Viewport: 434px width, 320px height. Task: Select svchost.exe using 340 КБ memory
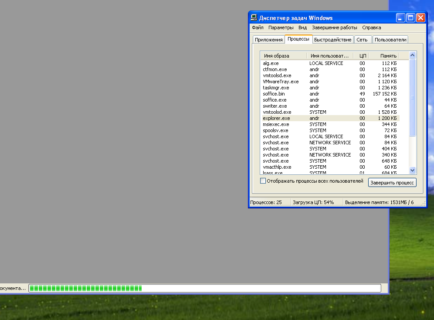click(x=330, y=155)
